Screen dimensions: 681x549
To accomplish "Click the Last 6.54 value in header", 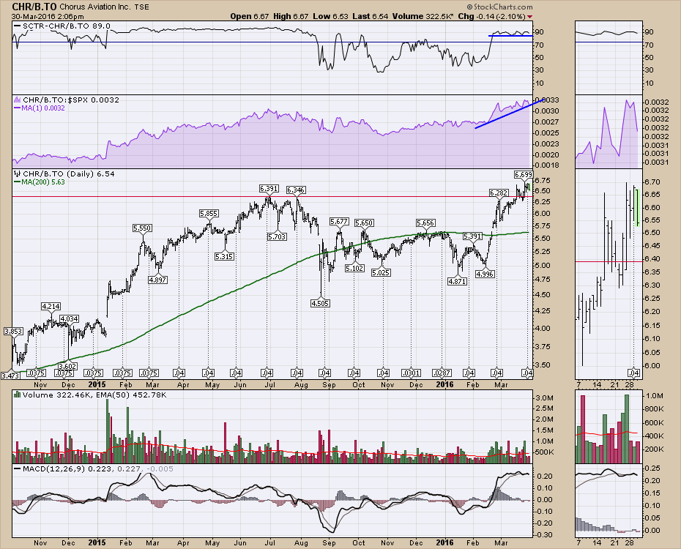I will pos(371,17).
